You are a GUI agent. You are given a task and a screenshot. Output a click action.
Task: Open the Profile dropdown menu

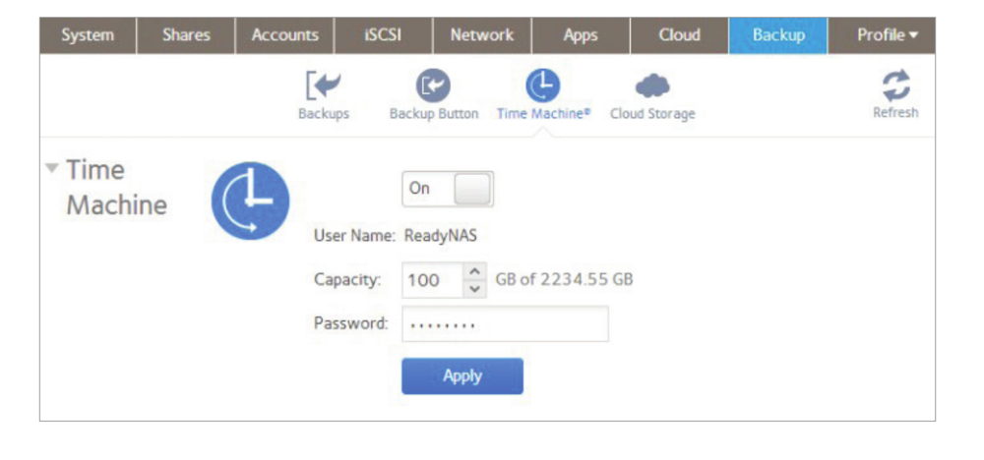[x=887, y=34]
